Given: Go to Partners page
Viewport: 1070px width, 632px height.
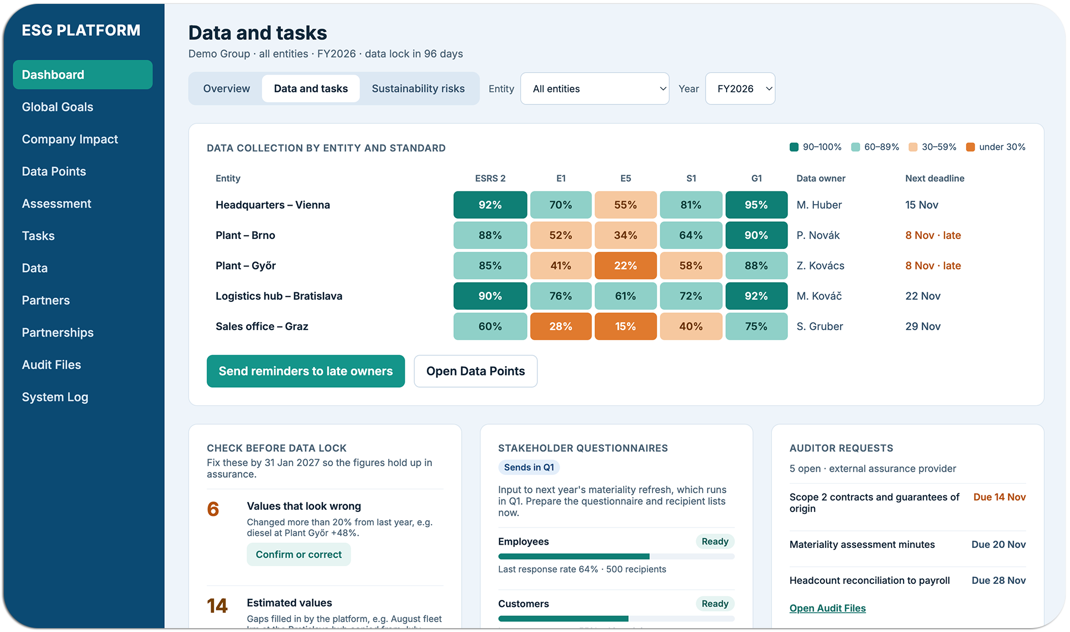Looking at the screenshot, I should (x=46, y=300).
